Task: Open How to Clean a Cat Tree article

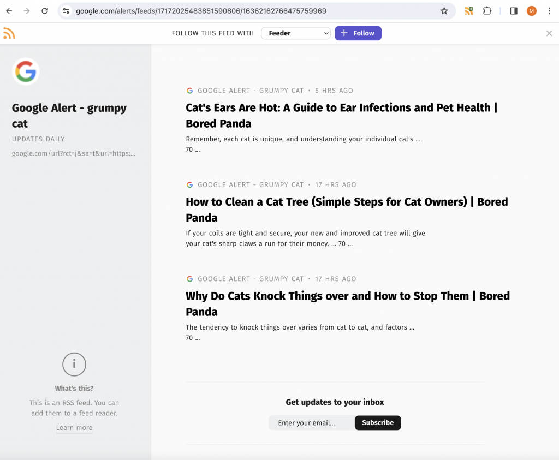Action: click(347, 210)
